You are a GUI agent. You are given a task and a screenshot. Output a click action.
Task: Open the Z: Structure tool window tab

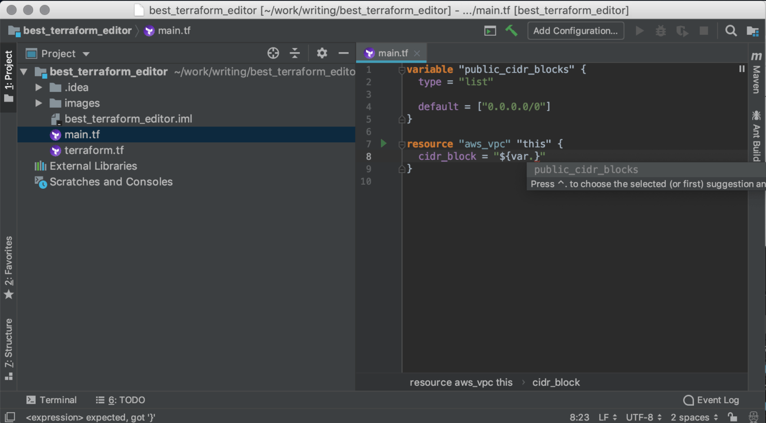[x=9, y=350]
